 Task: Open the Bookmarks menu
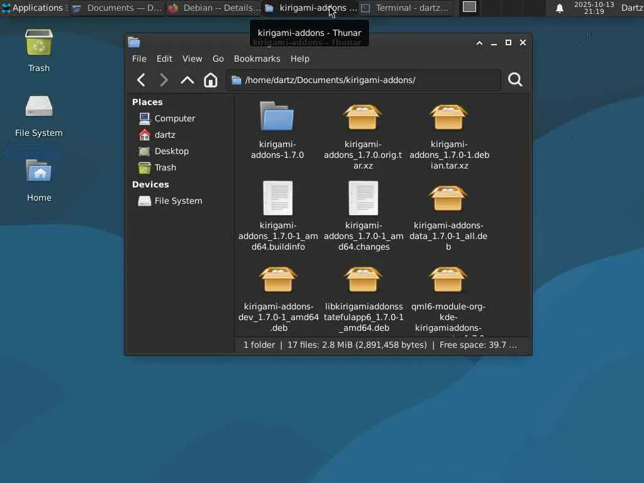[x=257, y=58]
